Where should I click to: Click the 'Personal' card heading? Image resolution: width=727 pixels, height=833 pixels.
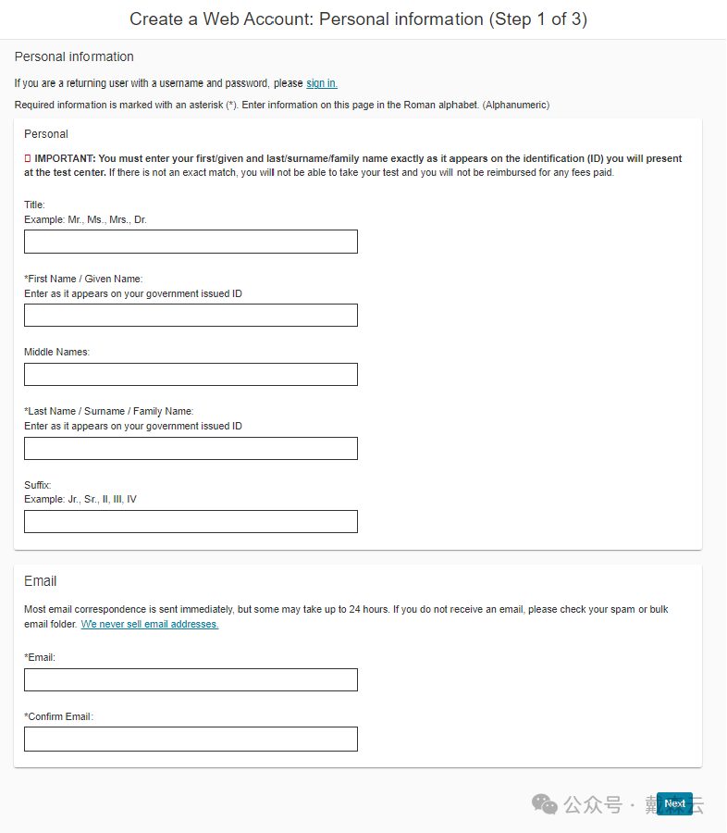tap(46, 134)
